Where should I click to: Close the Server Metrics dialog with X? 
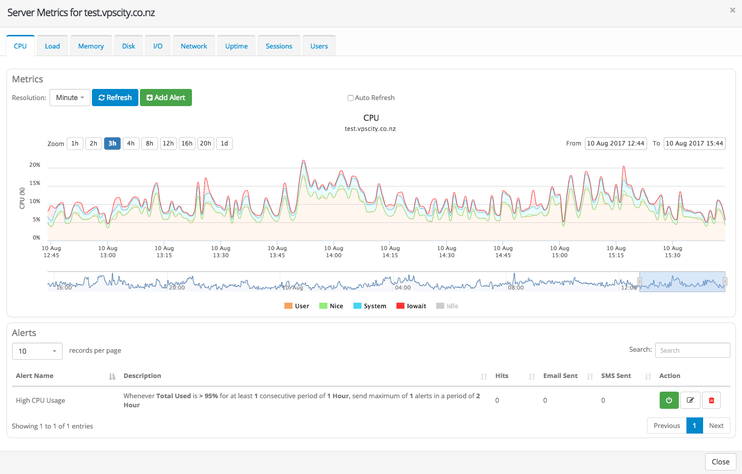click(x=732, y=10)
